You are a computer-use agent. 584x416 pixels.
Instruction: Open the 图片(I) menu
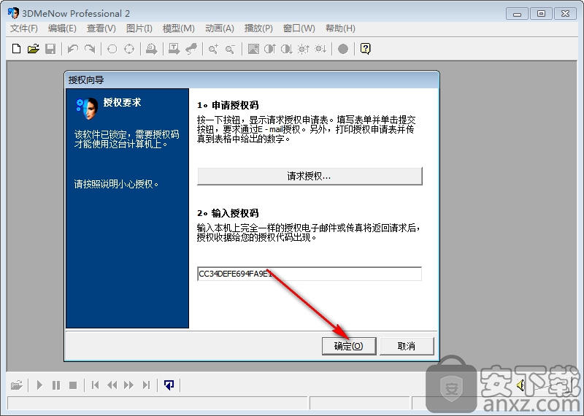[139, 28]
